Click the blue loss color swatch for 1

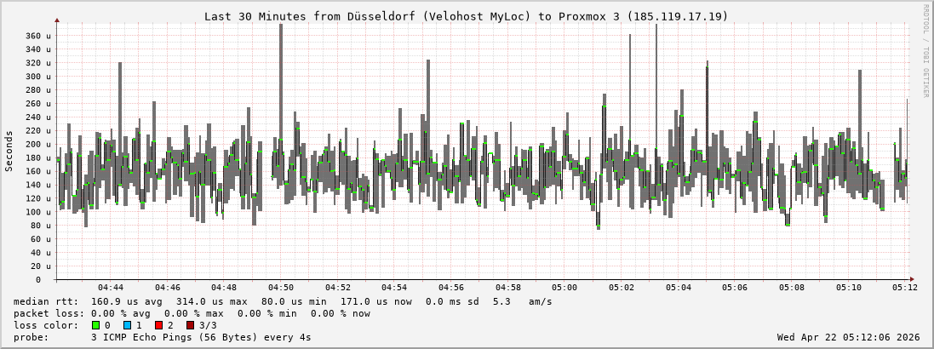pos(127,325)
